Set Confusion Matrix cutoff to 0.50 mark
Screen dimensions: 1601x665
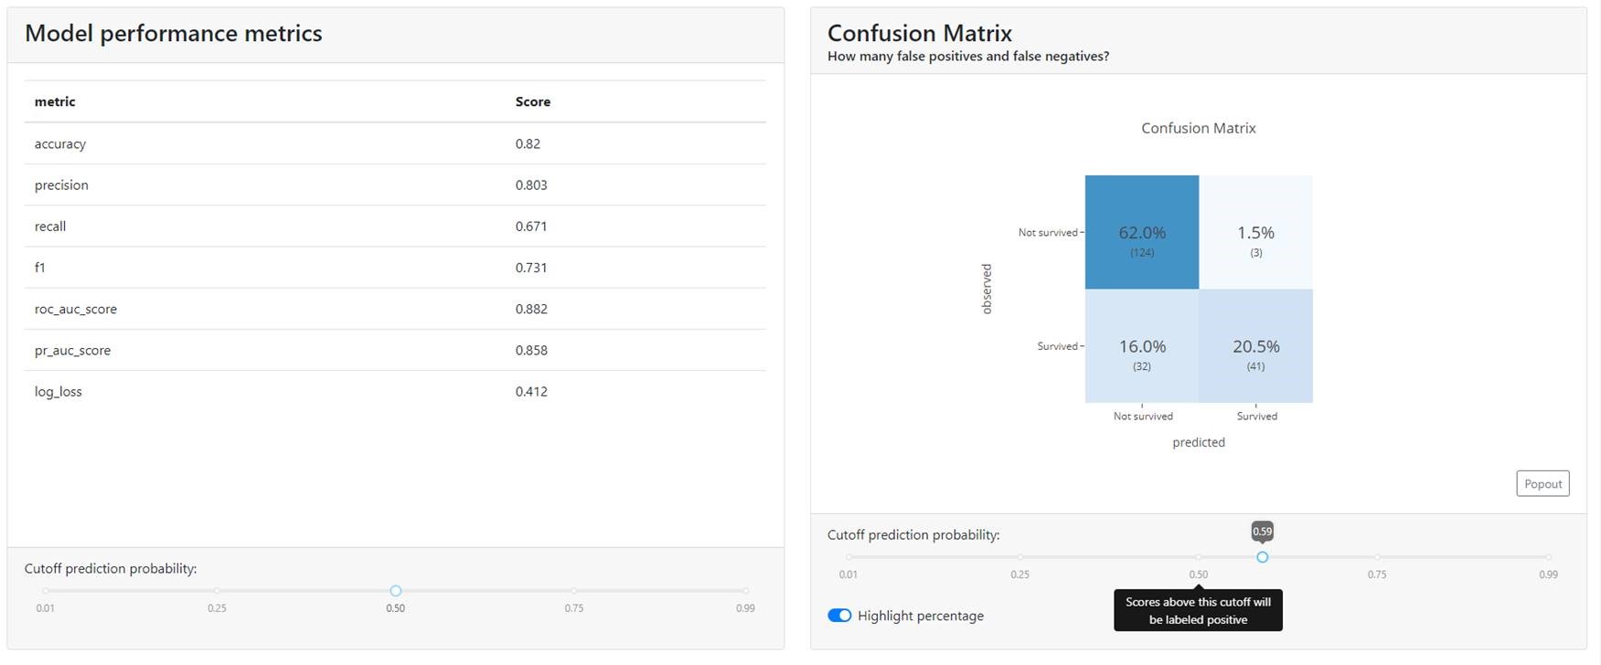(x=1198, y=557)
